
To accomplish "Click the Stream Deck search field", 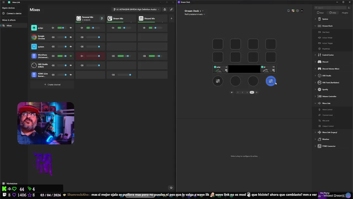I will pos(331,8).
